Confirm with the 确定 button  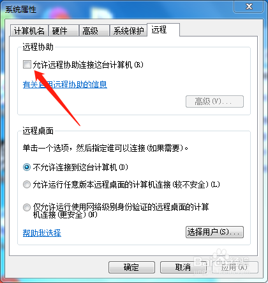(x=131, y=267)
